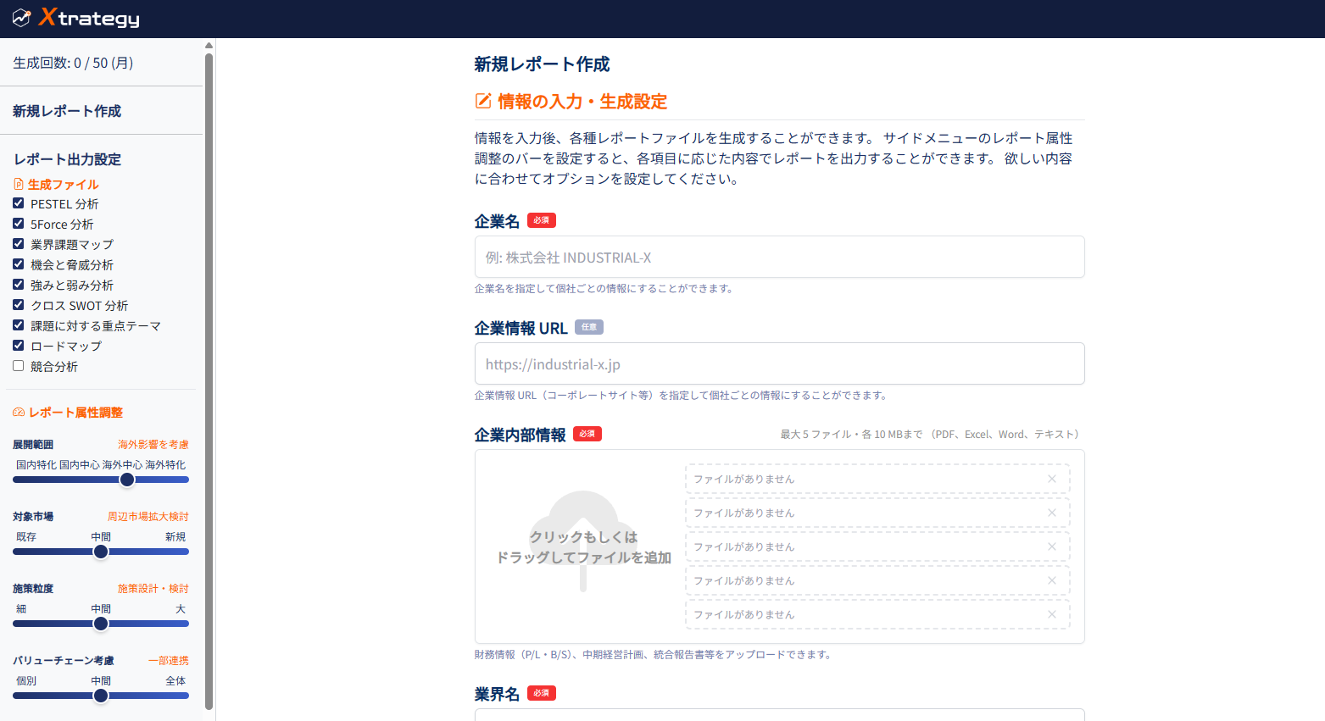
Task: Open 新規レポート作成 in the sidebar
Action: [x=67, y=111]
